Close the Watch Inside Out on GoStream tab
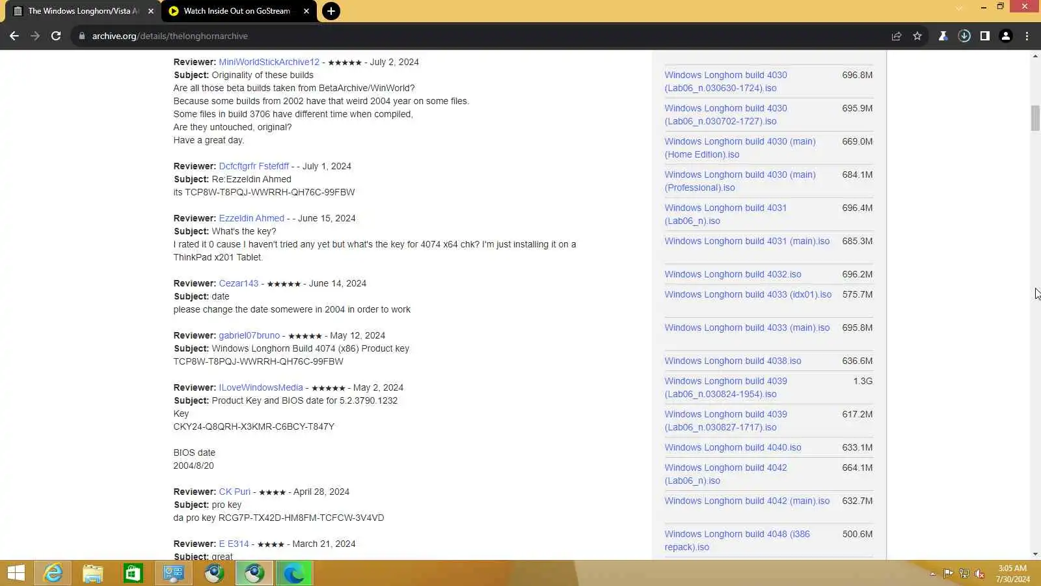 [306, 11]
